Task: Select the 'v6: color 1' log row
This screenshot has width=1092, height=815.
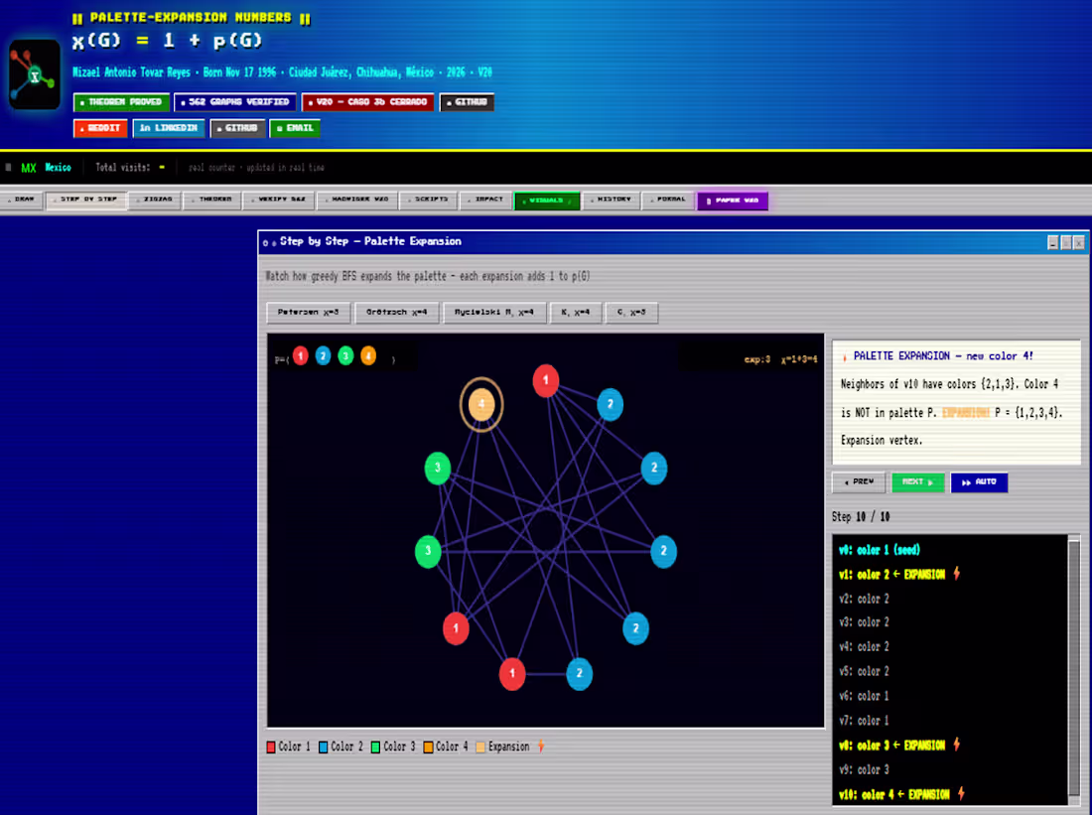Action: click(865, 697)
